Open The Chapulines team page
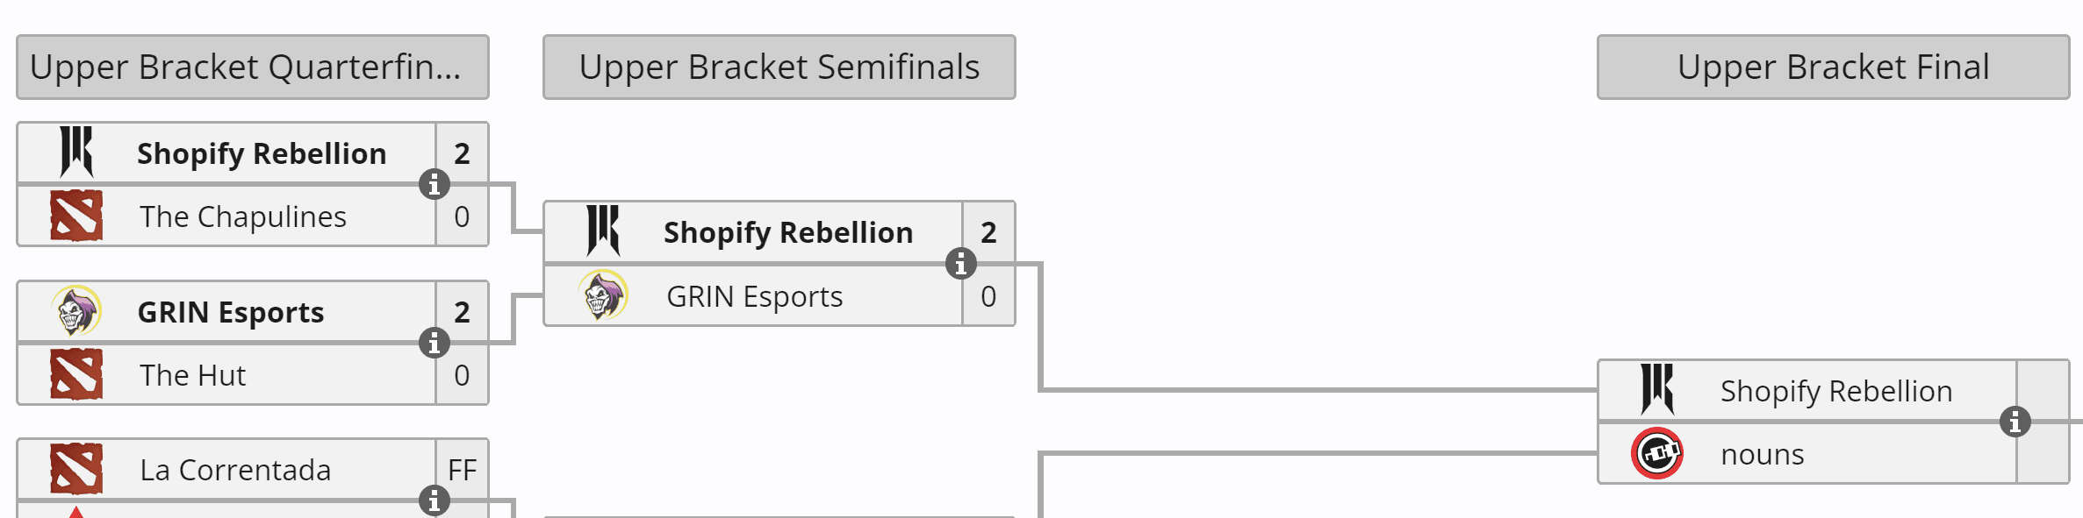This screenshot has width=2083, height=518. pyautogui.click(x=243, y=216)
